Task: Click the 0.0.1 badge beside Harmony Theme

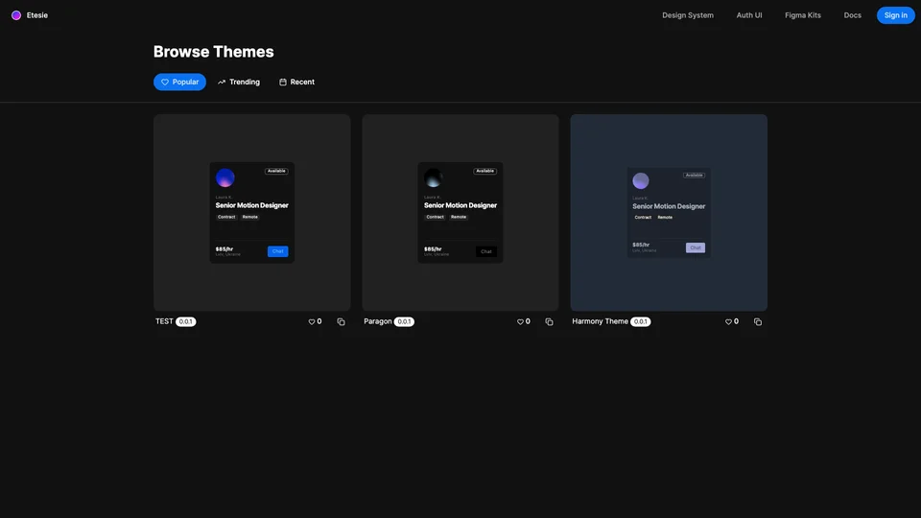Action: click(640, 322)
